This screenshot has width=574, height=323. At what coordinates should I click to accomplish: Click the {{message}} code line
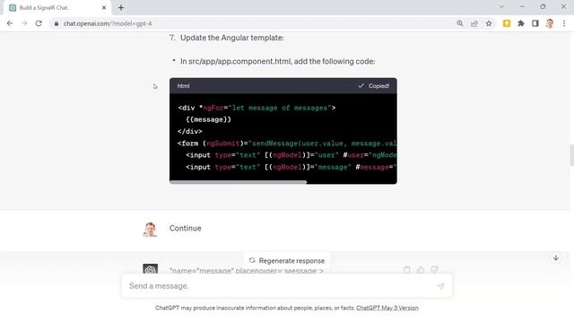coord(208,119)
